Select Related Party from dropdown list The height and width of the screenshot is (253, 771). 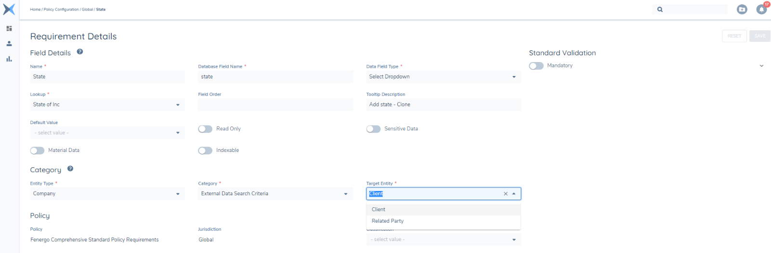pyautogui.click(x=388, y=221)
